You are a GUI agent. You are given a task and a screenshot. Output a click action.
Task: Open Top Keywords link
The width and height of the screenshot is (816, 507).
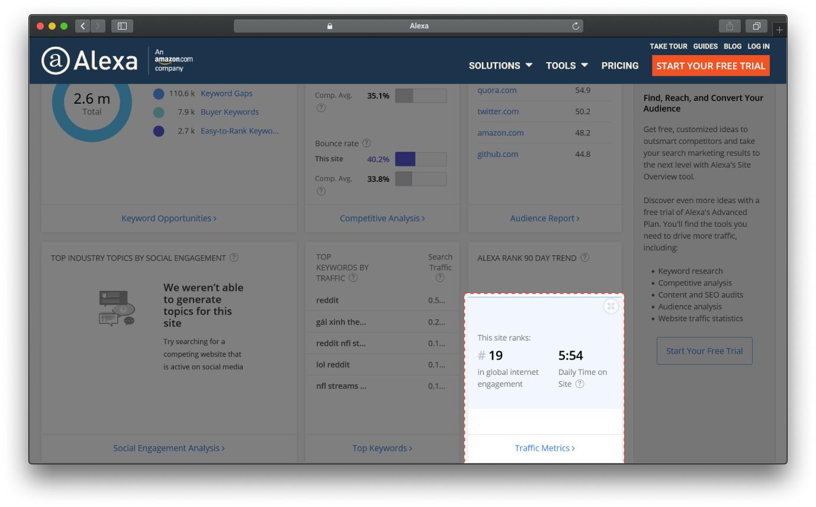382,448
